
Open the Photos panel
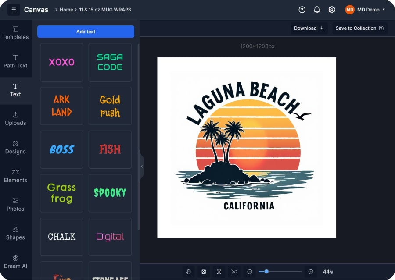16,205
